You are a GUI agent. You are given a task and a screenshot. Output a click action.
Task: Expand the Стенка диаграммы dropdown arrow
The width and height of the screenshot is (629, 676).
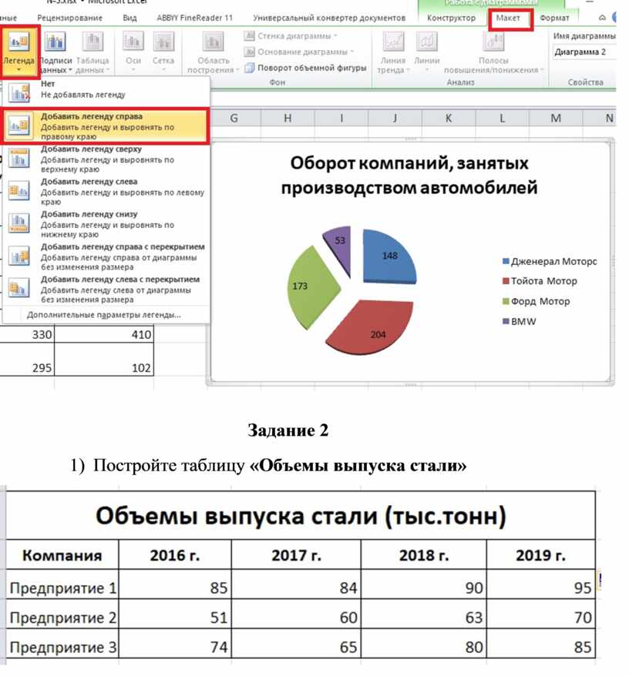pyautogui.click(x=335, y=36)
